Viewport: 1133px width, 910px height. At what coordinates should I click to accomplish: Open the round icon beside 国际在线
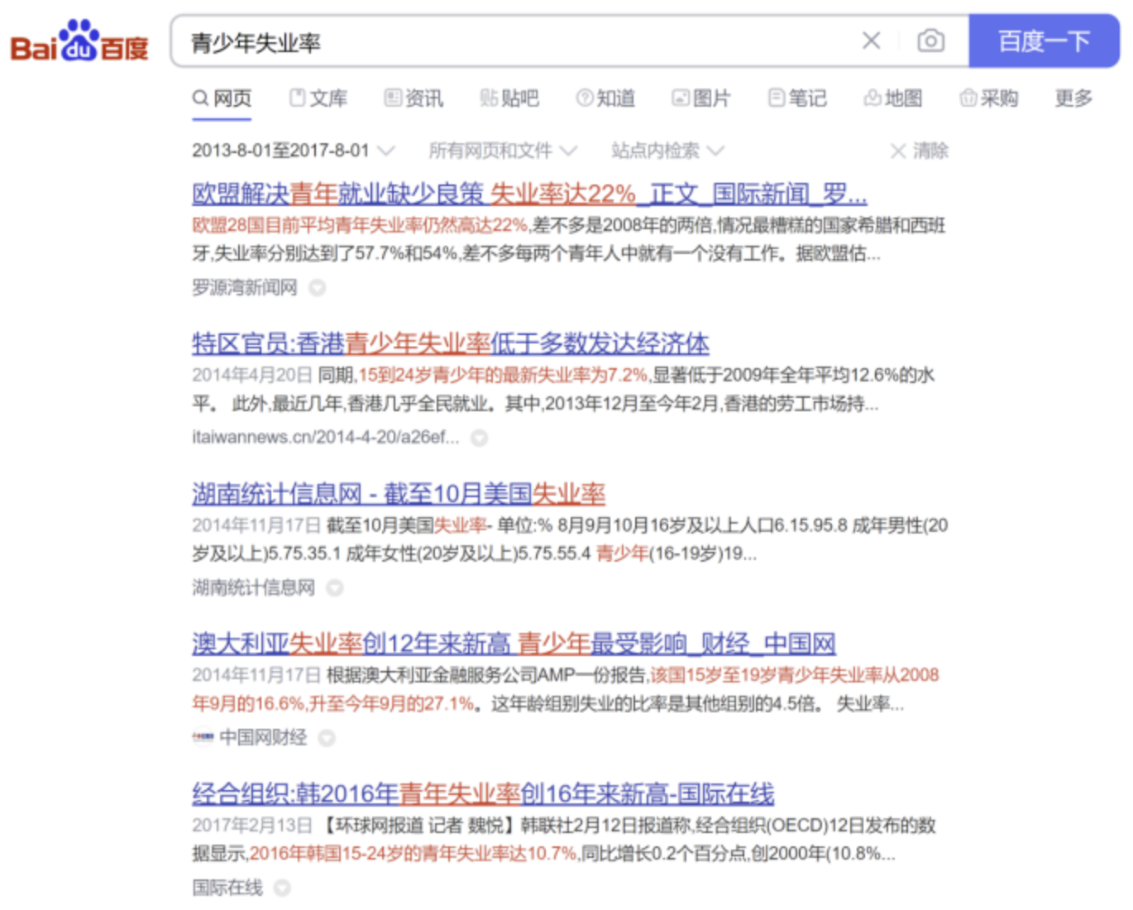(x=282, y=888)
